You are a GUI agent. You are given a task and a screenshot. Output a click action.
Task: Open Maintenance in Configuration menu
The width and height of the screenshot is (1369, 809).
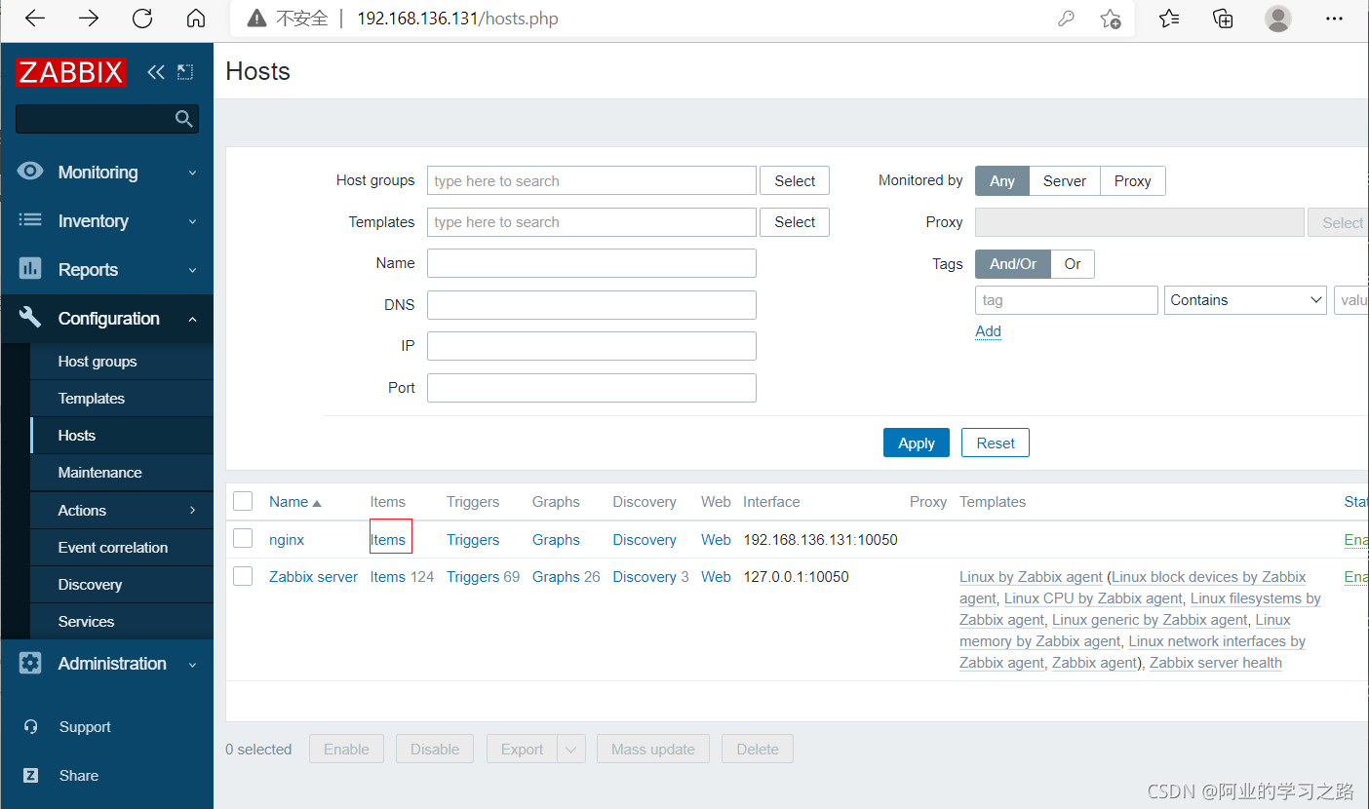100,473
